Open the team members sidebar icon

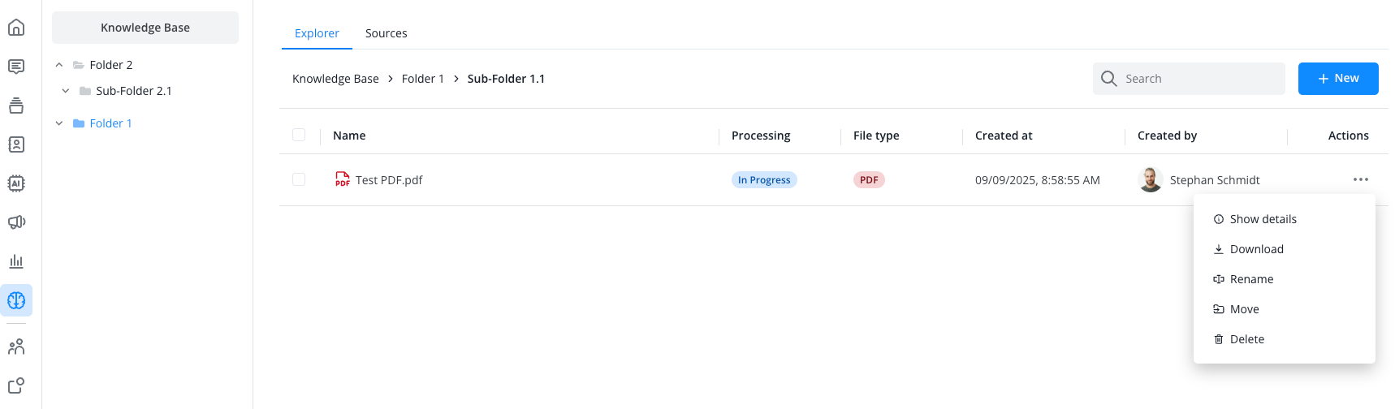[16, 347]
